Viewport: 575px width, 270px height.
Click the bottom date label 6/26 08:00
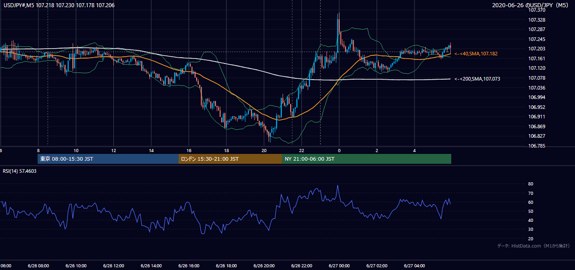click(38, 266)
